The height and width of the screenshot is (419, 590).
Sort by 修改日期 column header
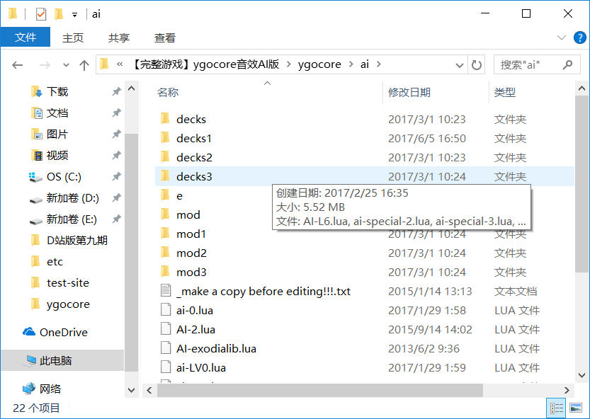pos(409,92)
